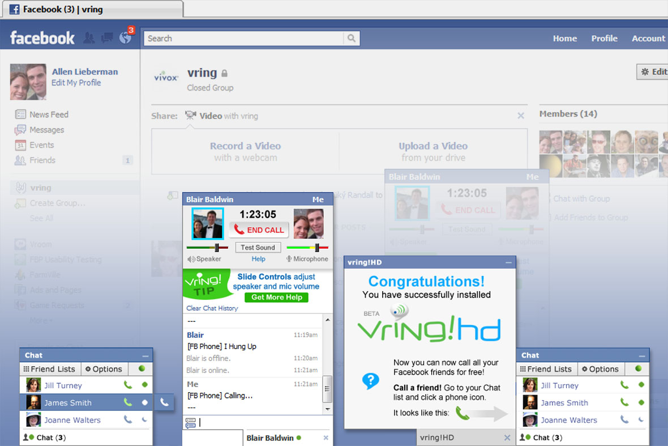Close the vring!HD bottom tab
This screenshot has width=668, height=446.
507,438
